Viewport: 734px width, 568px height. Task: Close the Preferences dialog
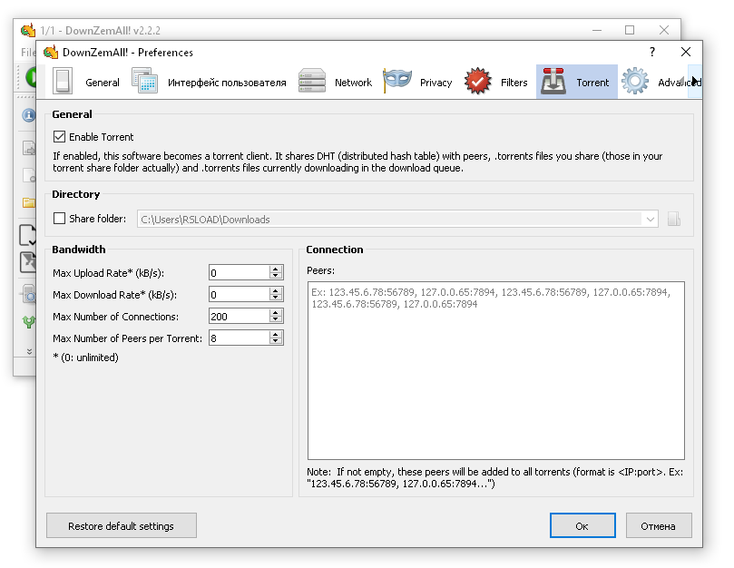point(685,52)
